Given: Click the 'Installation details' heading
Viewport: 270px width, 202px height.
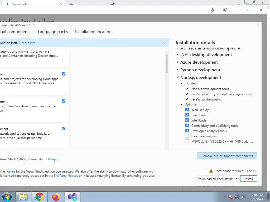Looking at the screenshot, I should click(x=195, y=43).
